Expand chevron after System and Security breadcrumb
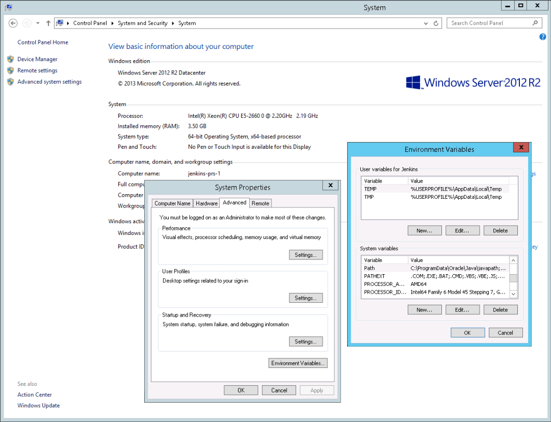Image resolution: width=551 pixels, height=422 pixels. tap(173, 23)
